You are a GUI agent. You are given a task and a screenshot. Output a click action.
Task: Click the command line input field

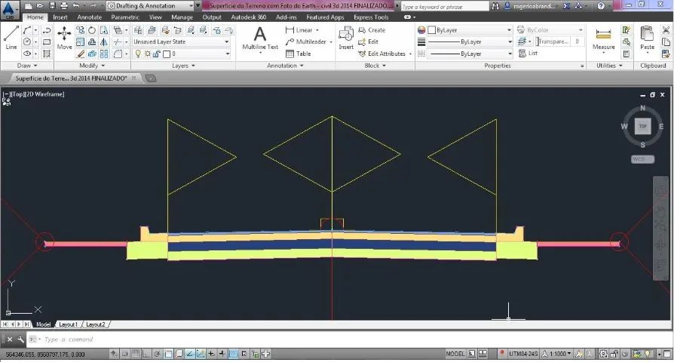click(348, 339)
